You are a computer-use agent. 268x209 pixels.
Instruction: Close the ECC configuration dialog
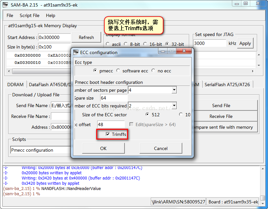click(184, 51)
